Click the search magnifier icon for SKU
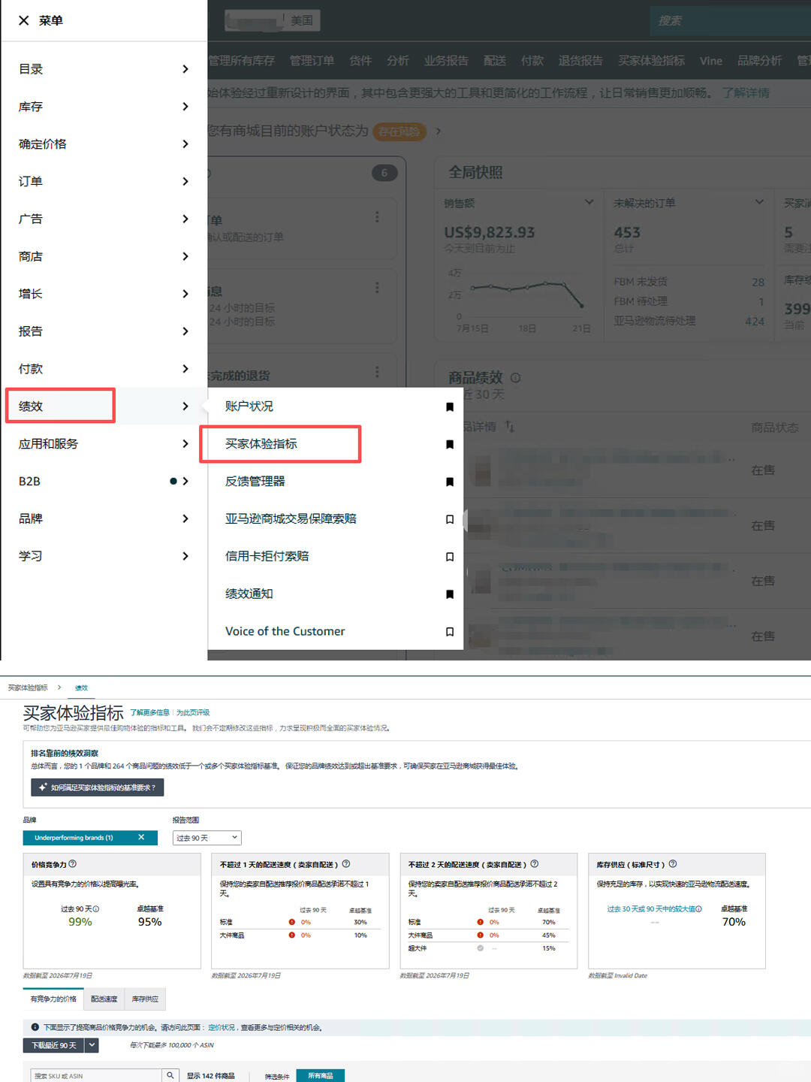811x1082 pixels. [x=170, y=1075]
